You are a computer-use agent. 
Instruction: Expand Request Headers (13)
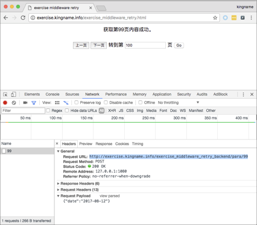click(x=58, y=190)
